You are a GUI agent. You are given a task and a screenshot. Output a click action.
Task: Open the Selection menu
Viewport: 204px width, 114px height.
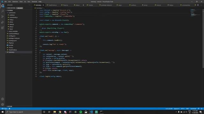click(15, 2)
